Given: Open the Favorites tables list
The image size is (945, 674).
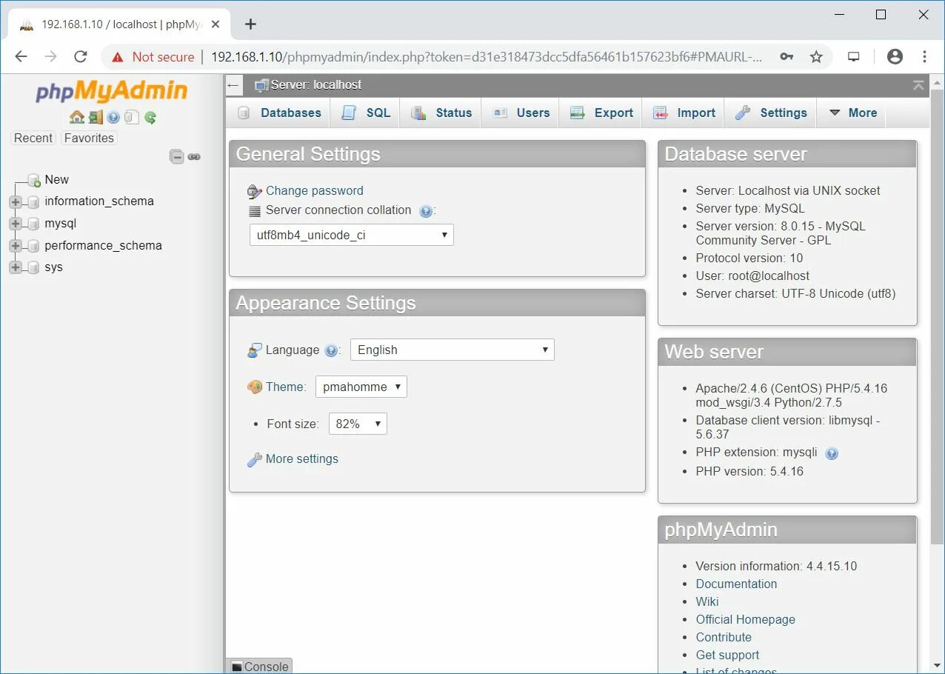Looking at the screenshot, I should click(89, 138).
